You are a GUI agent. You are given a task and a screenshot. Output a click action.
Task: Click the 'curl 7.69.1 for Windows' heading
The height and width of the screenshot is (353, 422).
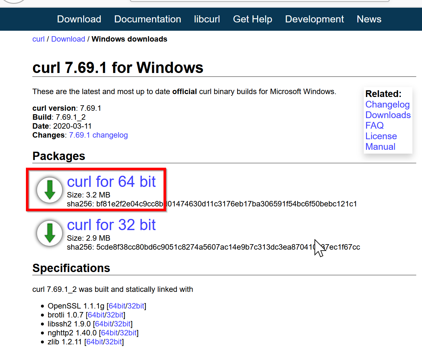click(x=118, y=68)
